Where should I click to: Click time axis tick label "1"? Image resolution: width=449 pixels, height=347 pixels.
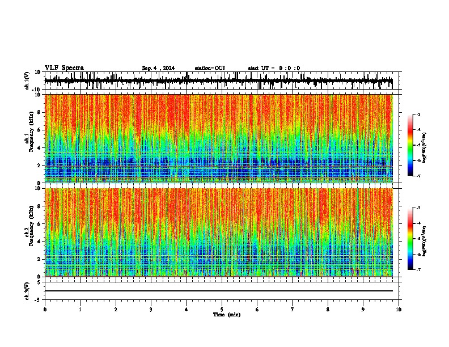(80, 310)
